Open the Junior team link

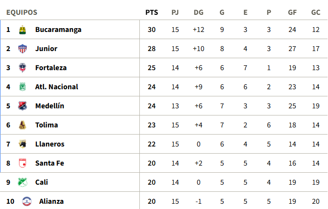click(x=46, y=49)
